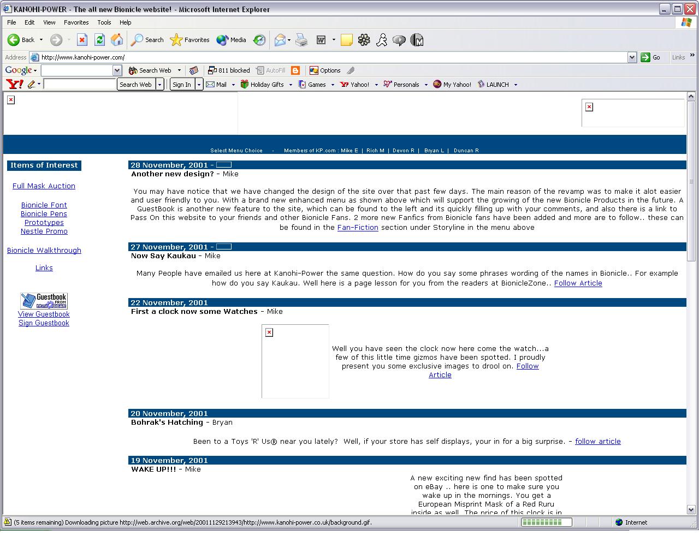Expand Google Search Web options arrow
Screen dimensions: 699x559
point(179,70)
